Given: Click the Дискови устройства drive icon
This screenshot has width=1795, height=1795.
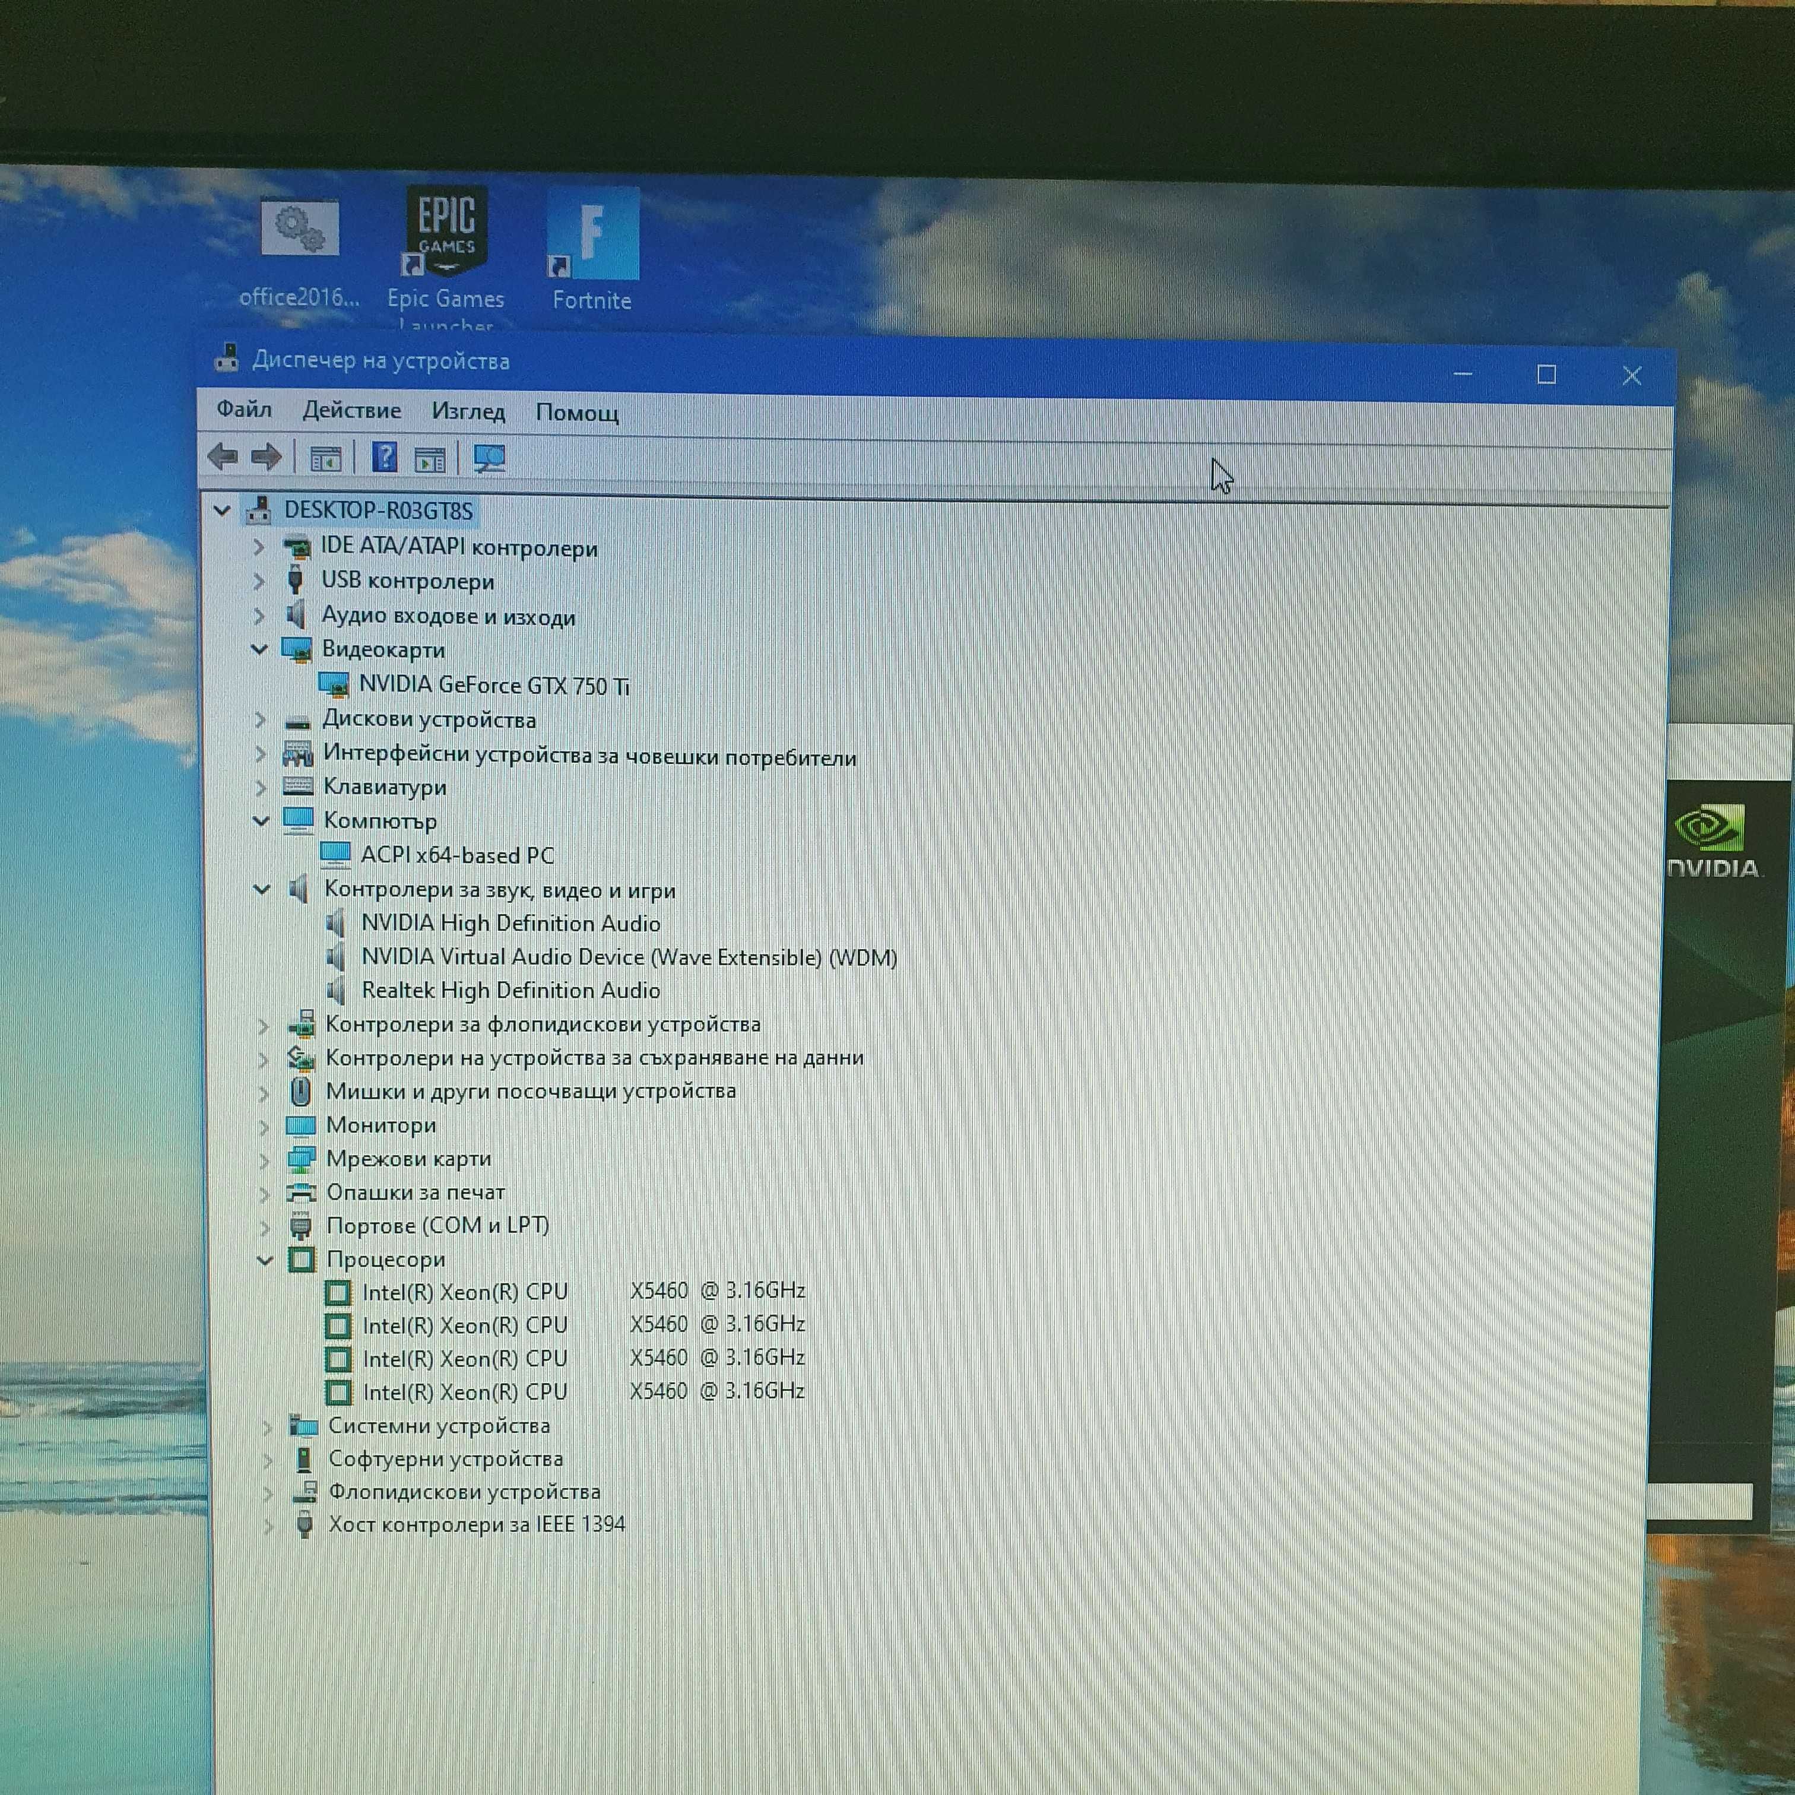Looking at the screenshot, I should pos(297,721).
